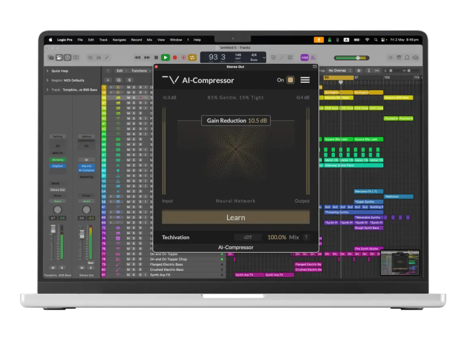Rewind the playhead

pos(137,57)
